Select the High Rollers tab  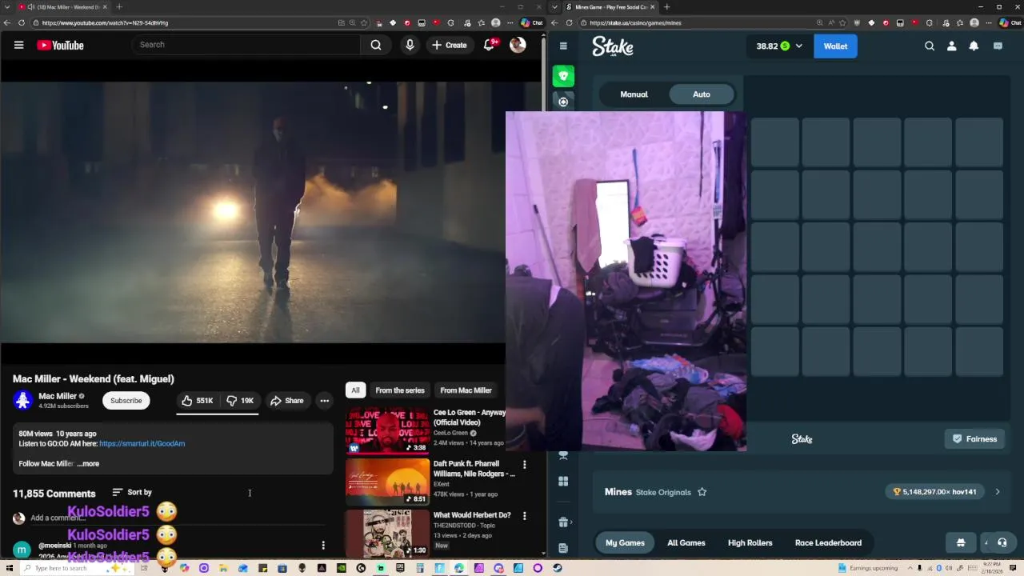(750, 542)
